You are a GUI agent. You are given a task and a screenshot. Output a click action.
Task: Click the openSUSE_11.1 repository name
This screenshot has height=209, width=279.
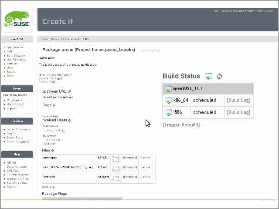coord(187,88)
